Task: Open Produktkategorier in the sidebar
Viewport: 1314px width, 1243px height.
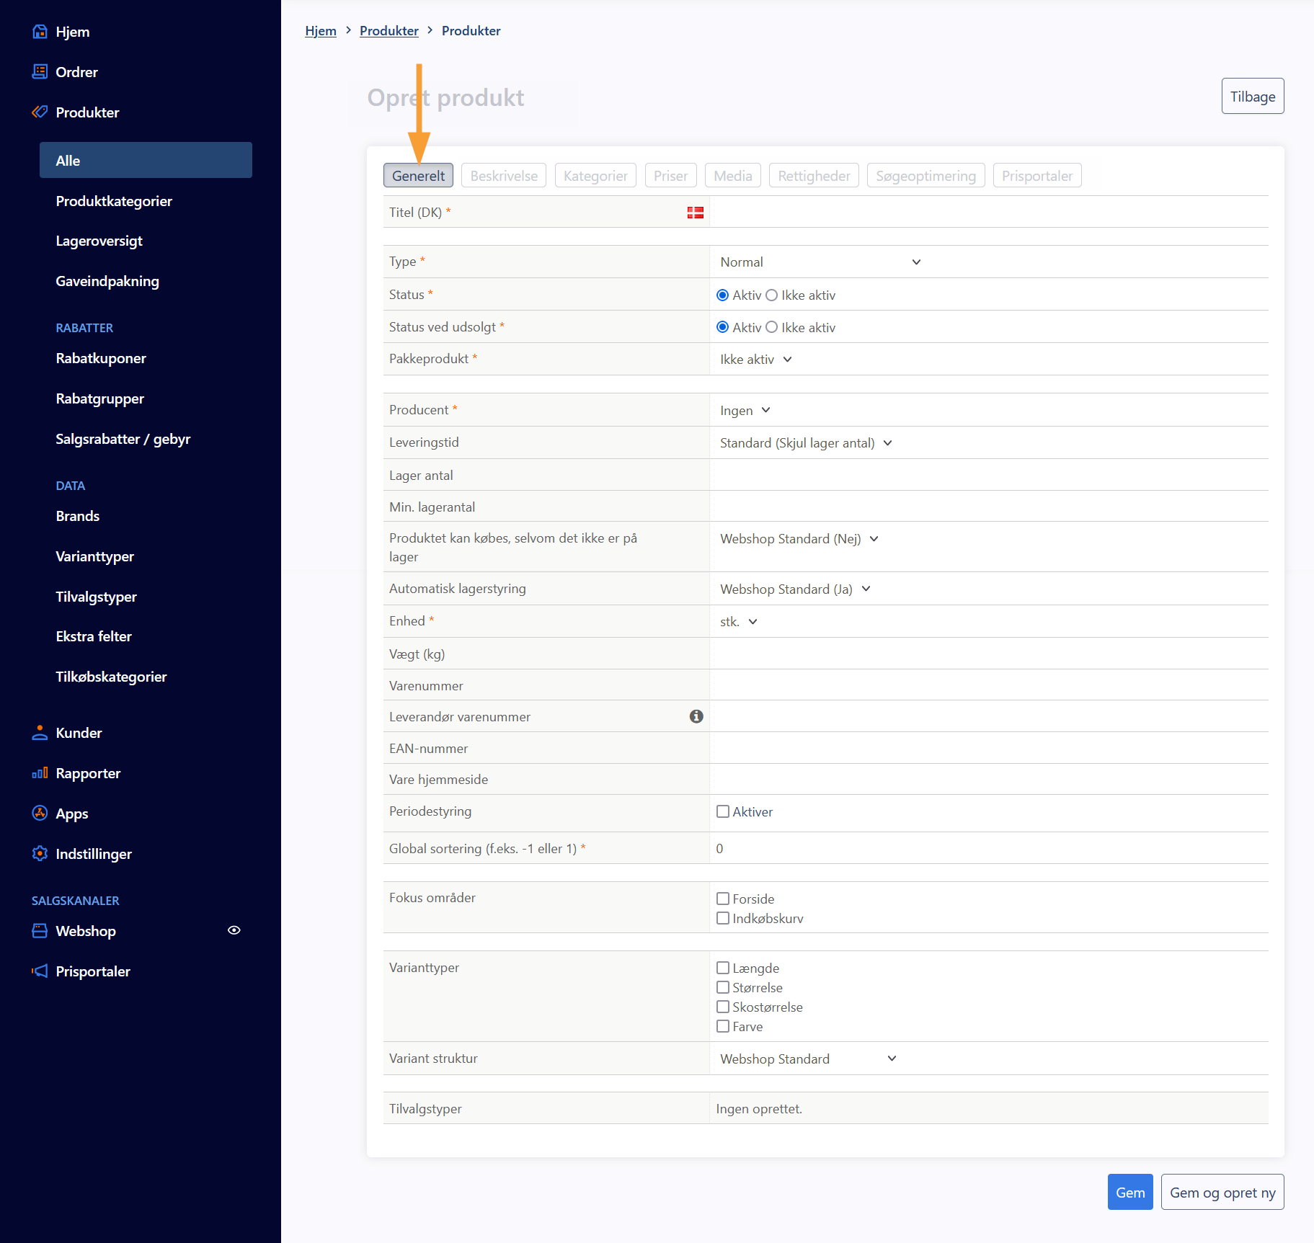Action: point(114,201)
